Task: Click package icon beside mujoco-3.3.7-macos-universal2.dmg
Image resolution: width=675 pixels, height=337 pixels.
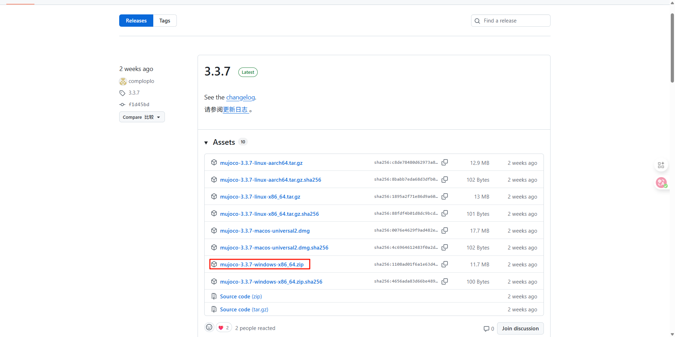Action: (214, 231)
